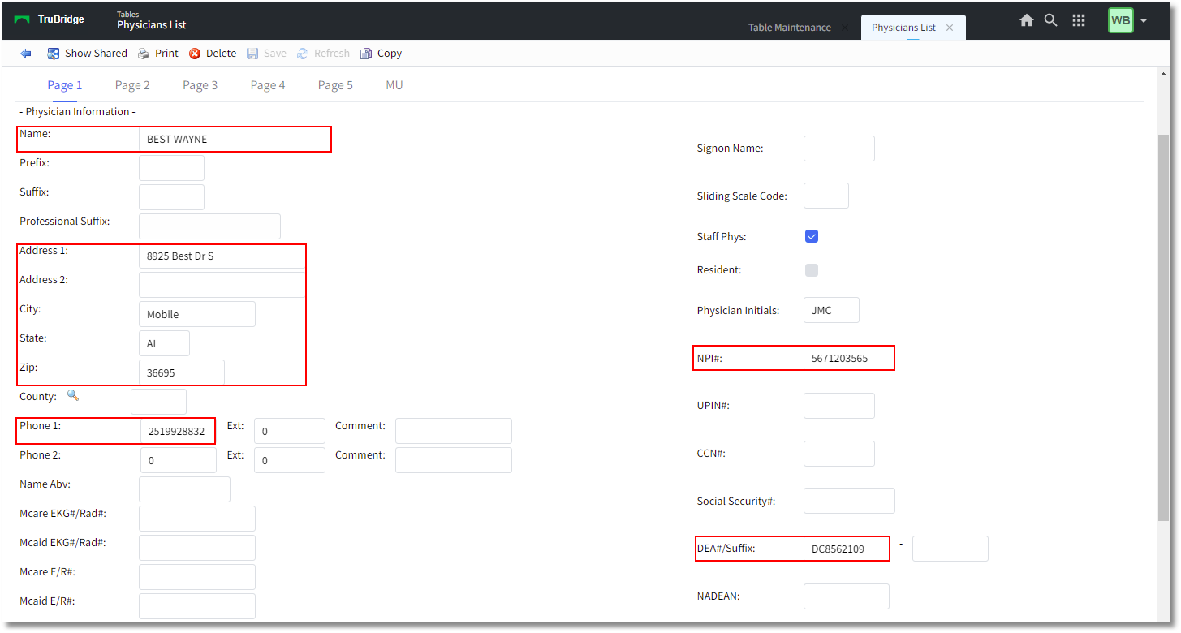Click the Prefix input field
This screenshot has width=1181, height=633.
[x=171, y=168]
